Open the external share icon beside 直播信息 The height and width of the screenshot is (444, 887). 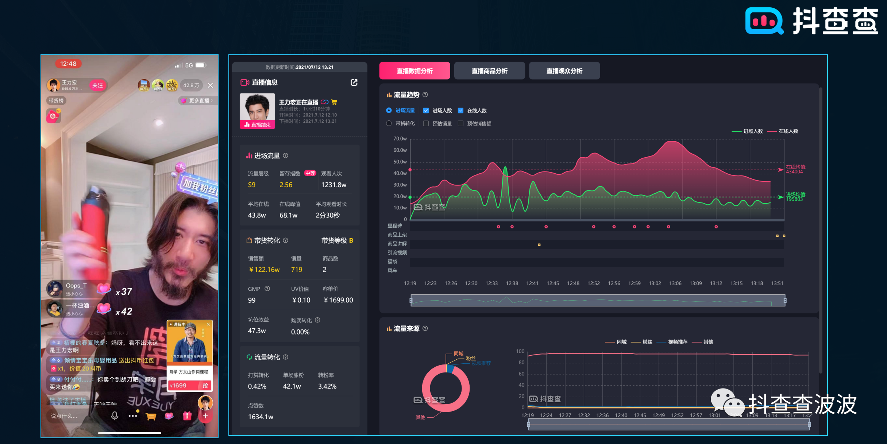tap(354, 83)
